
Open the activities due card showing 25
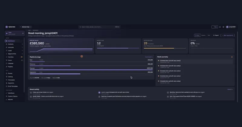(165, 46)
